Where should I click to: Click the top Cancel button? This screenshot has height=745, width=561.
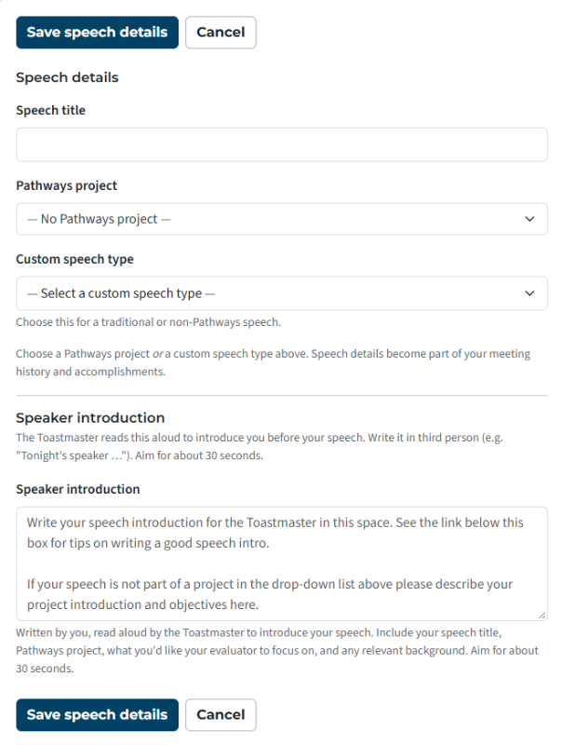[x=220, y=33]
